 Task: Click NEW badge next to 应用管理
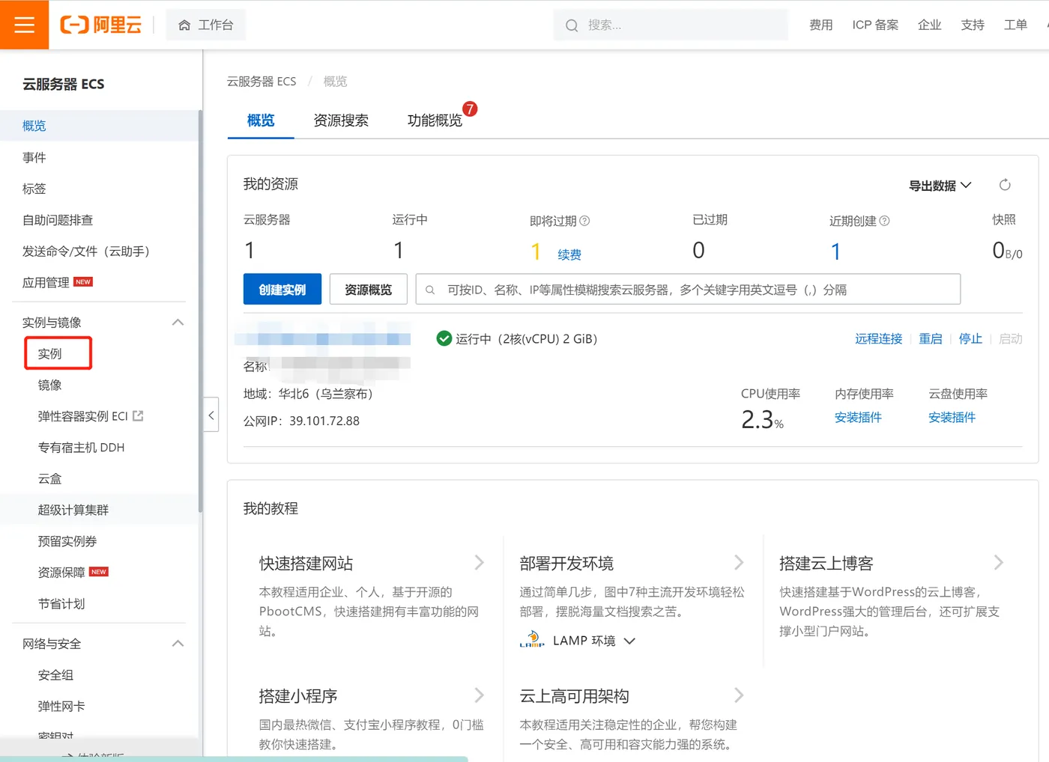coord(83,282)
